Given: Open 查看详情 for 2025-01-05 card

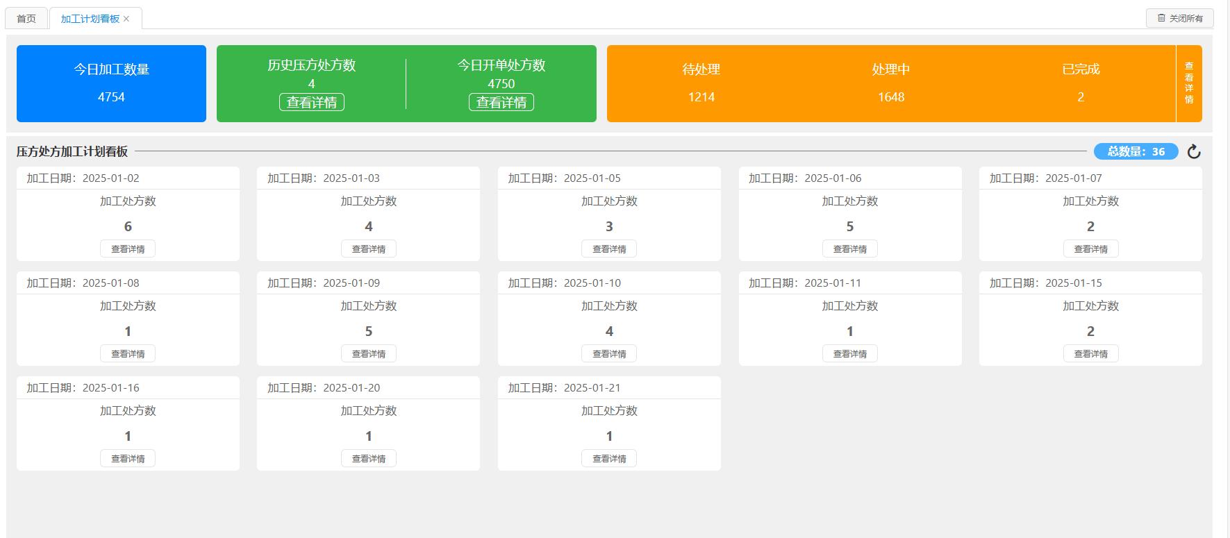Looking at the screenshot, I should pos(609,249).
